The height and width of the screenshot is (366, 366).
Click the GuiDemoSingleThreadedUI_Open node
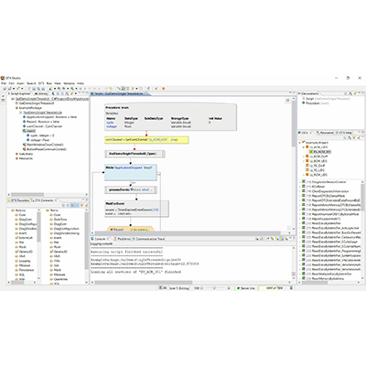(x=135, y=154)
